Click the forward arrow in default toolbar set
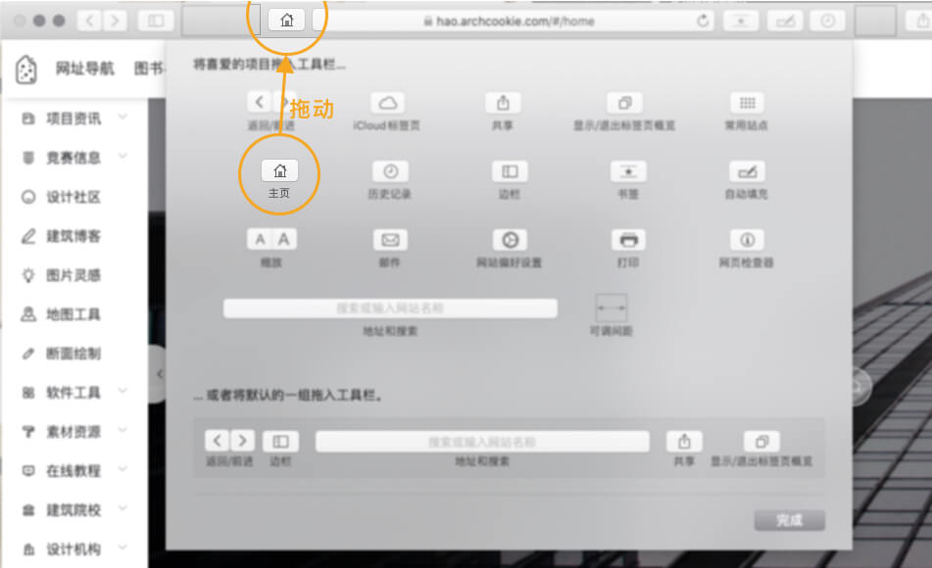The height and width of the screenshot is (568, 932). 242,441
